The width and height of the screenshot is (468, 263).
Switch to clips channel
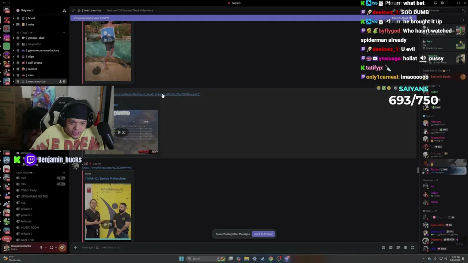pos(40,57)
